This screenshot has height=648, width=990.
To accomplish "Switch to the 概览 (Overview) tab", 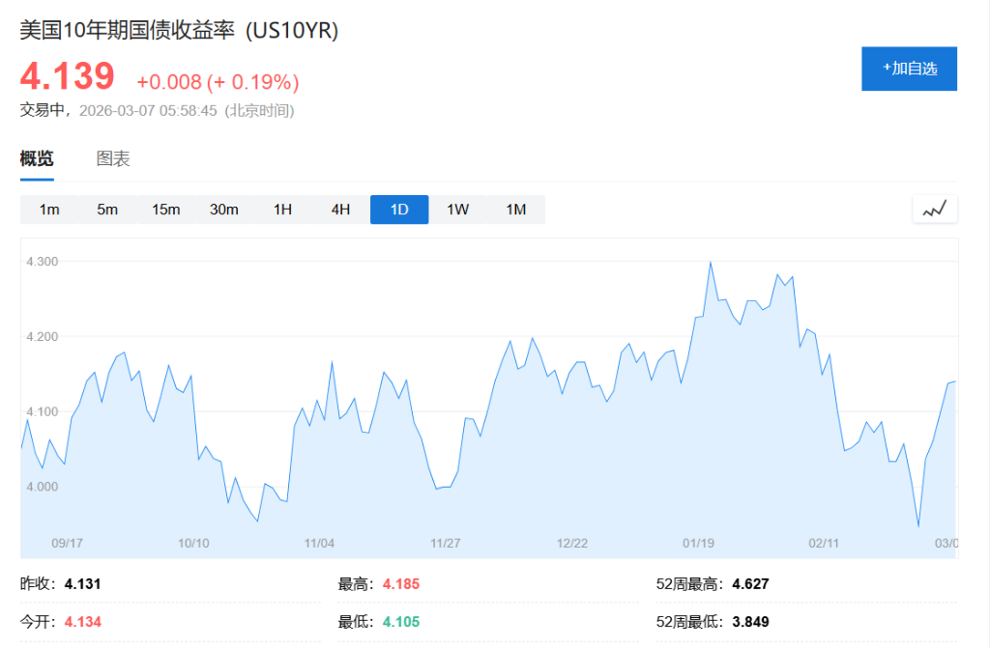I will [x=36, y=158].
